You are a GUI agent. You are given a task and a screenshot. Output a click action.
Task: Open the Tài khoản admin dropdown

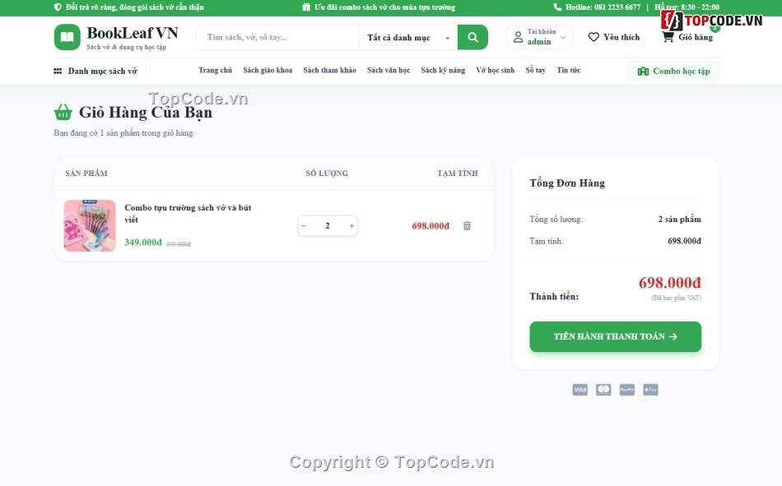tap(540, 37)
